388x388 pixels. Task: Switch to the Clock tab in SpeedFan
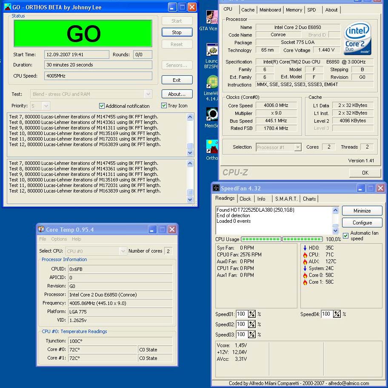tap(245, 199)
